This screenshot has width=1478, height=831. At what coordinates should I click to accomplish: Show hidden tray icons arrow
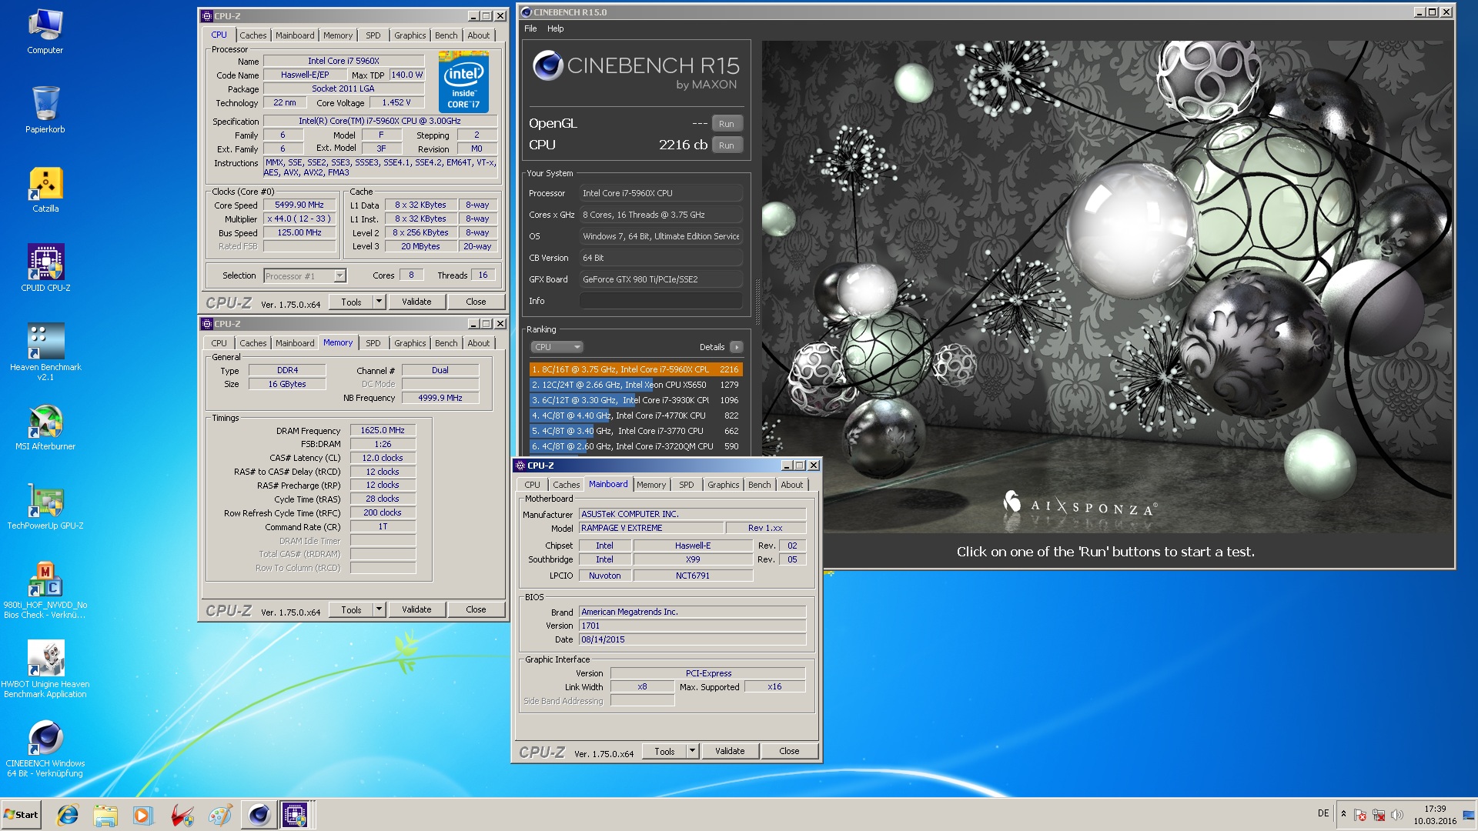click(x=1343, y=814)
